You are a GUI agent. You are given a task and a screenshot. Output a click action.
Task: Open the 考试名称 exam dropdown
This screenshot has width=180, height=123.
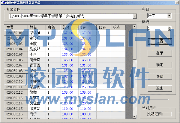(x=134, y=16)
